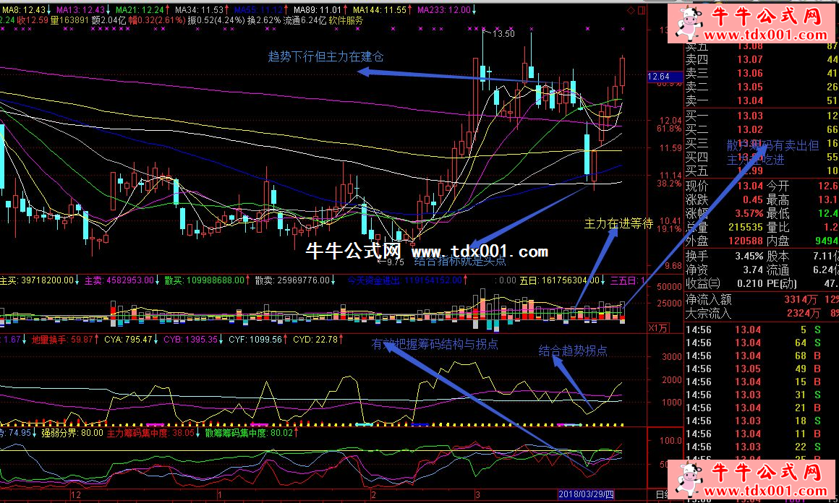This screenshot has height=503, width=839.
Task: Click the 买二 13.02 order row
Action: pos(762,129)
